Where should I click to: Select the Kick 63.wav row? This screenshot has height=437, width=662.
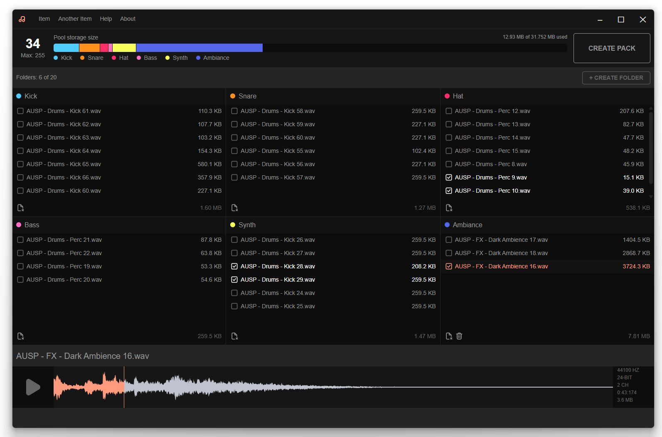119,137
